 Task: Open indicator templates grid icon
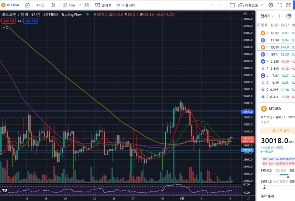tap(87, 5)
